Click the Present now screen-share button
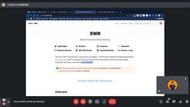The height and width of the screenshot is (107, 190). 97,102
